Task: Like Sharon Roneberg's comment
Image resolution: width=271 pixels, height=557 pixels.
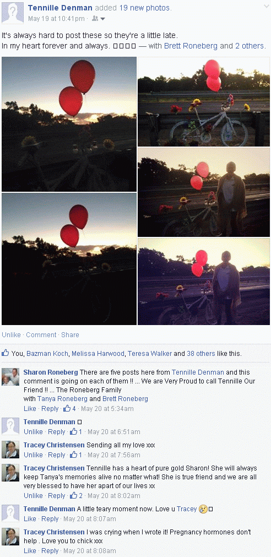Action: tap(30, 408)
